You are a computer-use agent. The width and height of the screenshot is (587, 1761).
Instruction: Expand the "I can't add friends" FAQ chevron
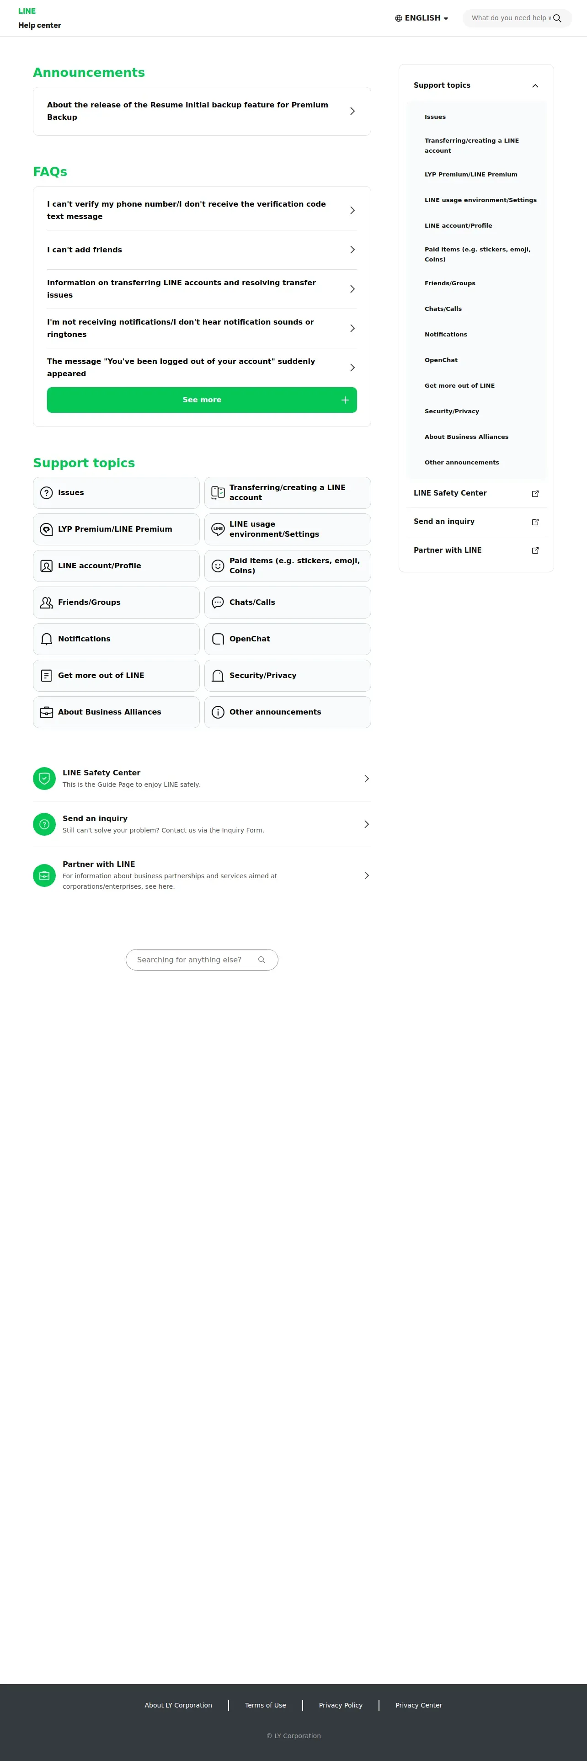(352, 250)
